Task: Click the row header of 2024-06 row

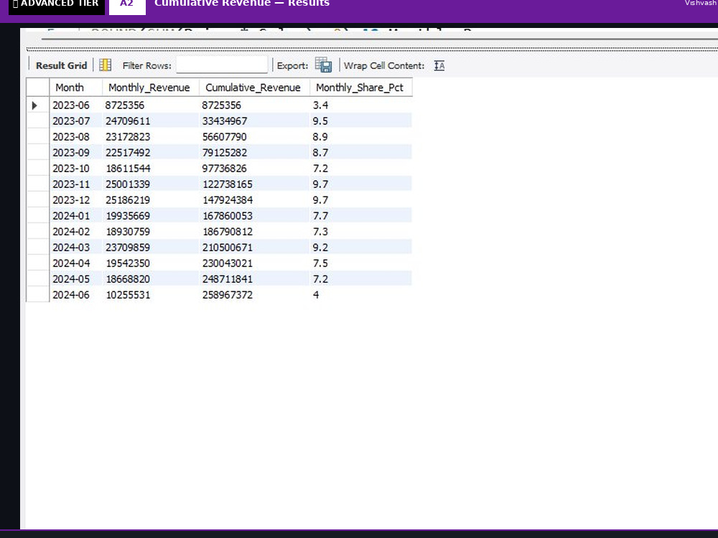Action: [38, 295]
